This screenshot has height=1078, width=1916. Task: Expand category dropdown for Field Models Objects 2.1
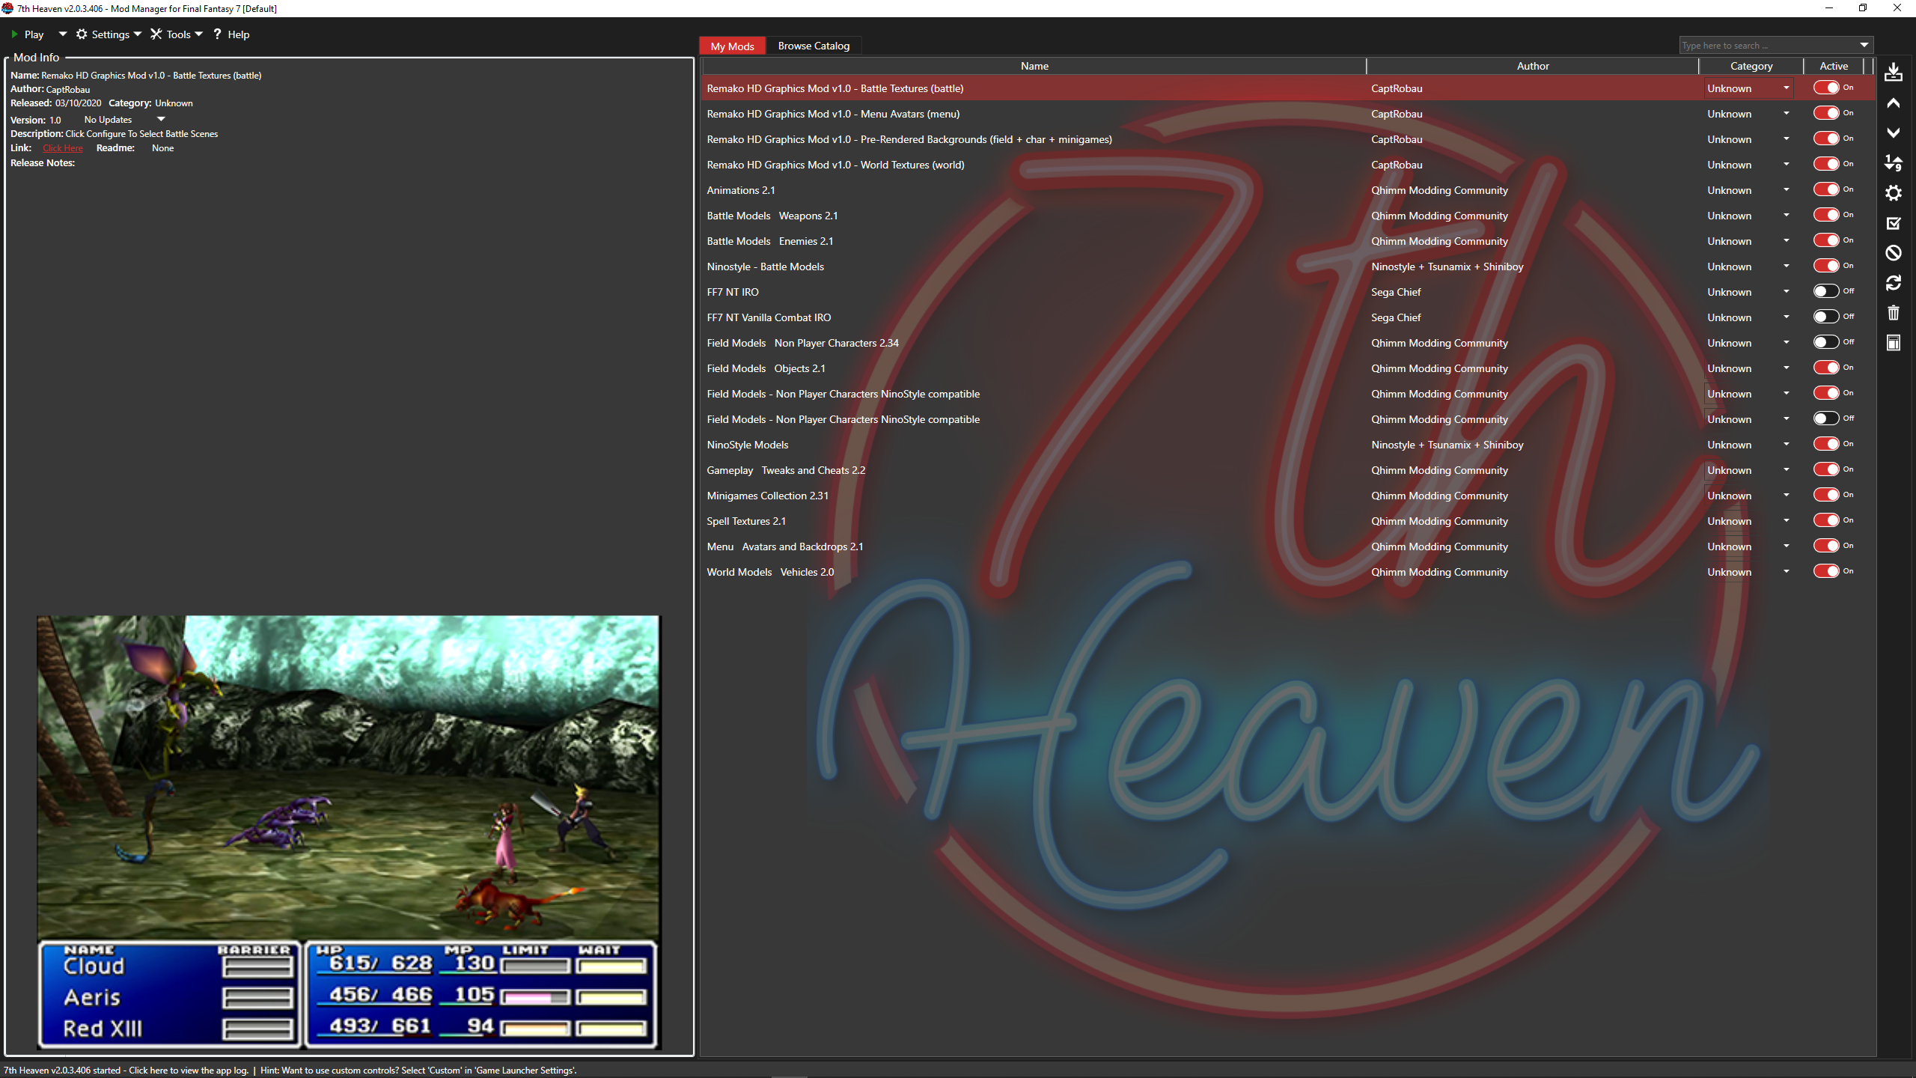click(x=1786, y=368)
